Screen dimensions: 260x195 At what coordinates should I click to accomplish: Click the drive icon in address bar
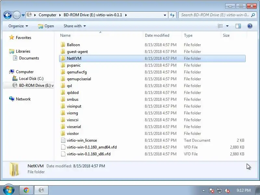click(29, 15)
